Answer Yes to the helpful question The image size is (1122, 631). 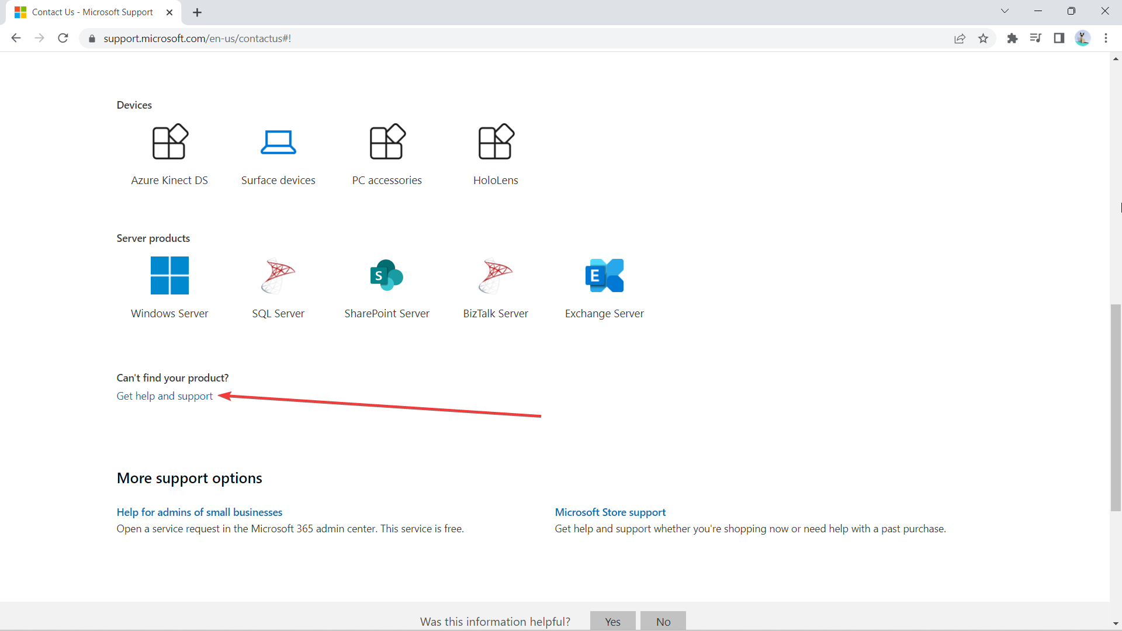(x=612, y=621)
